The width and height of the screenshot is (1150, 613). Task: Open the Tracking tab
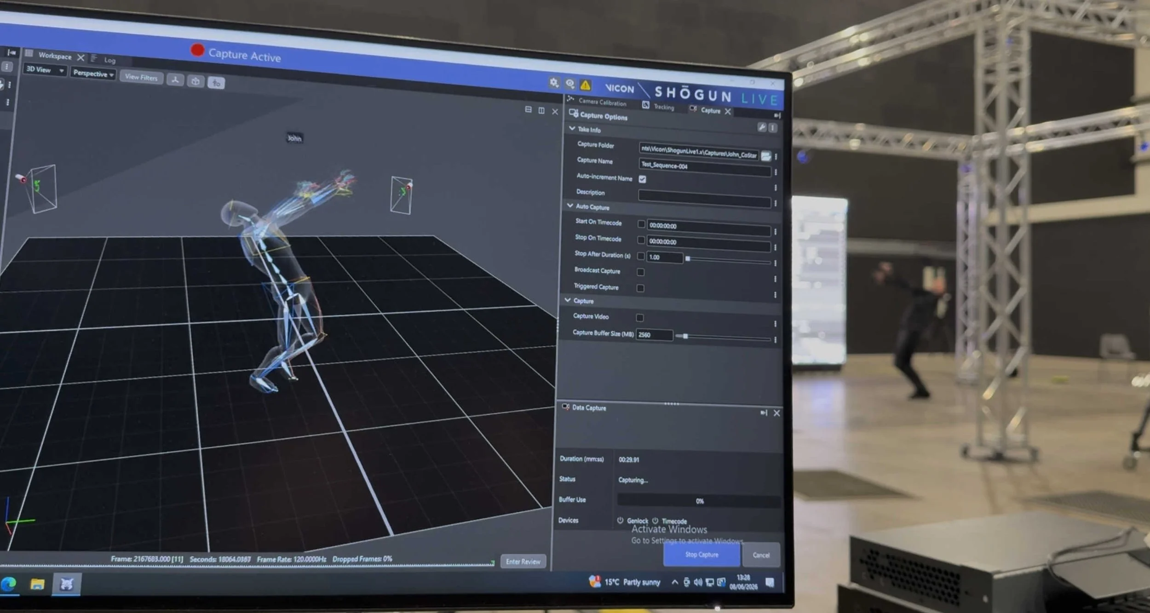click(x=664, y=107)
